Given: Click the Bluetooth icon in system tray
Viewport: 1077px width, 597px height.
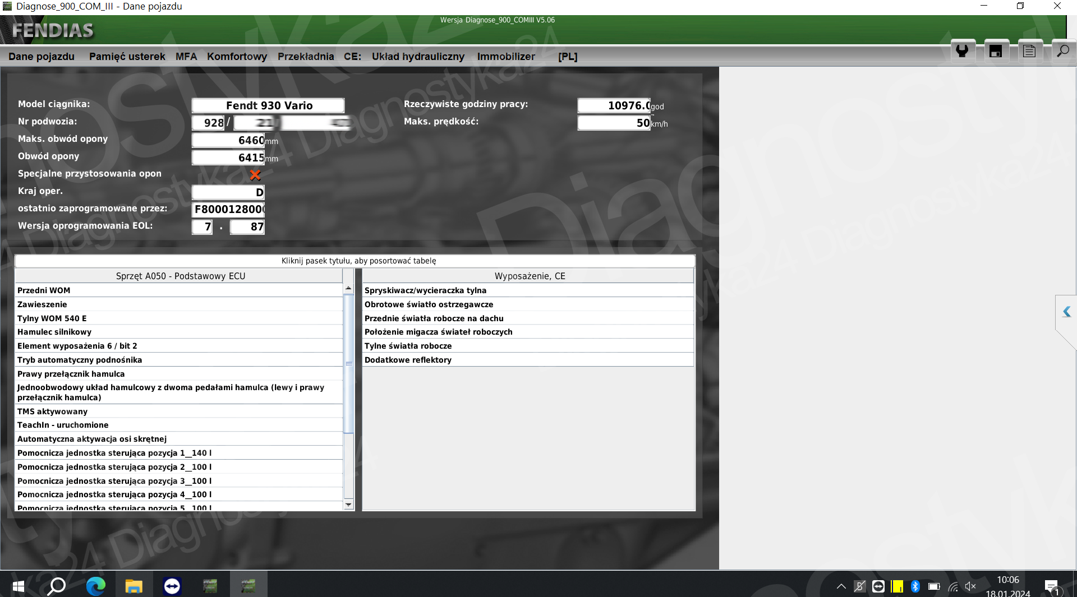Looking at the screenshot, I should click(915, 586).
